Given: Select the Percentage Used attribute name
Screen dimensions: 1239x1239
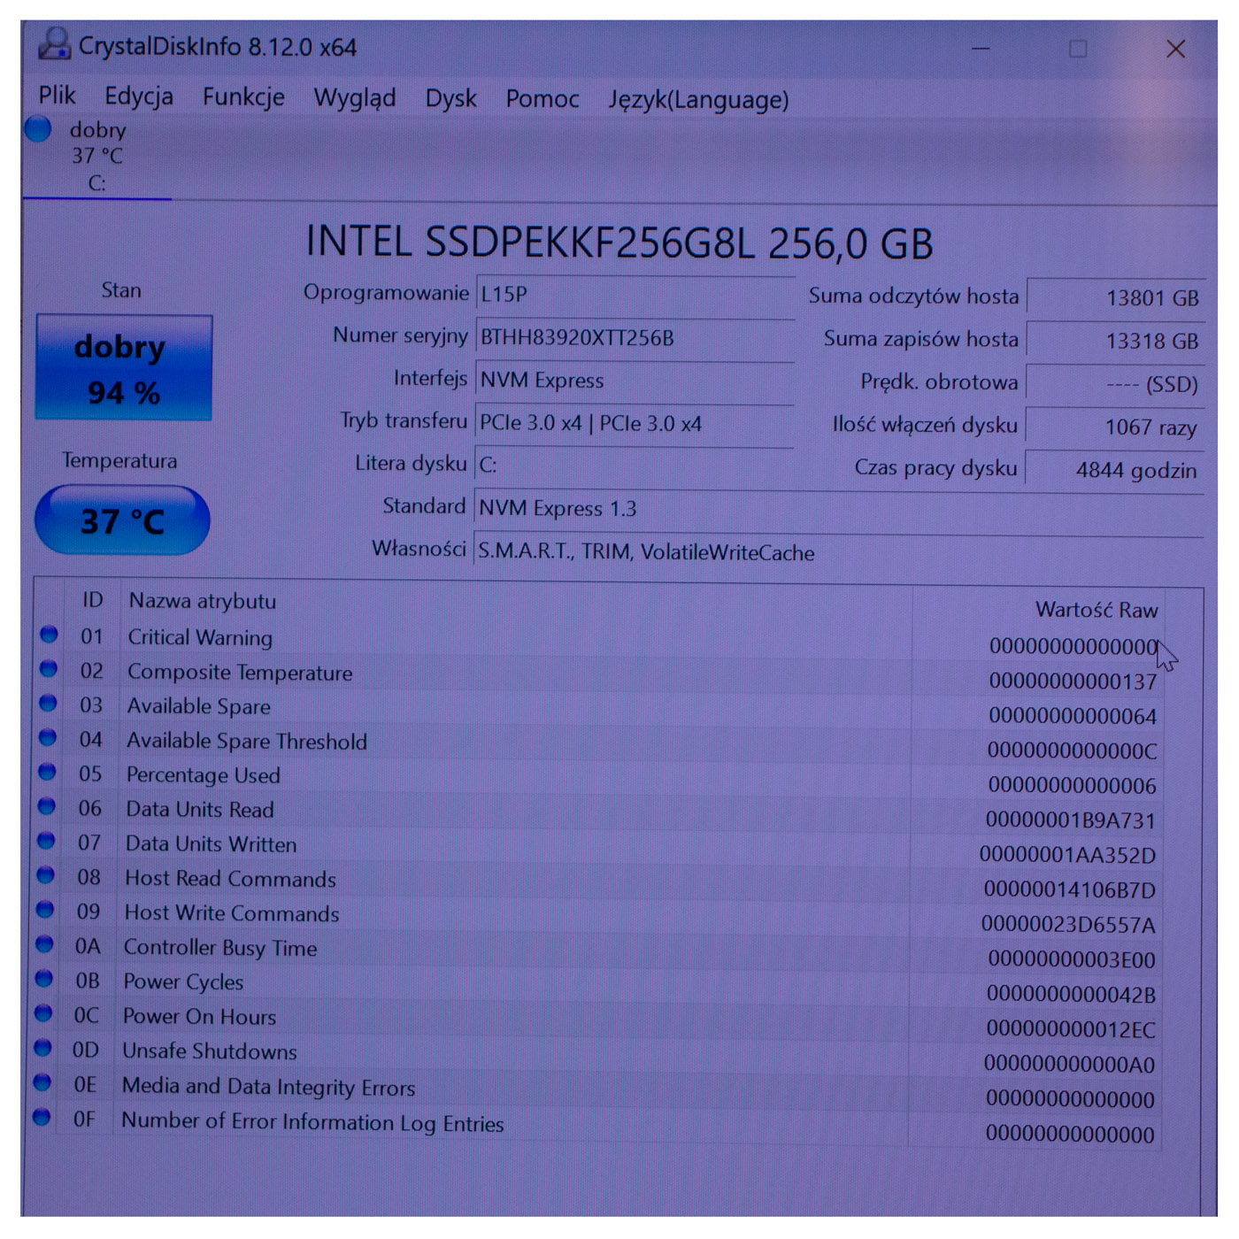Looking at the screenshot, I should pyautogui.click(x=204, y=775).
